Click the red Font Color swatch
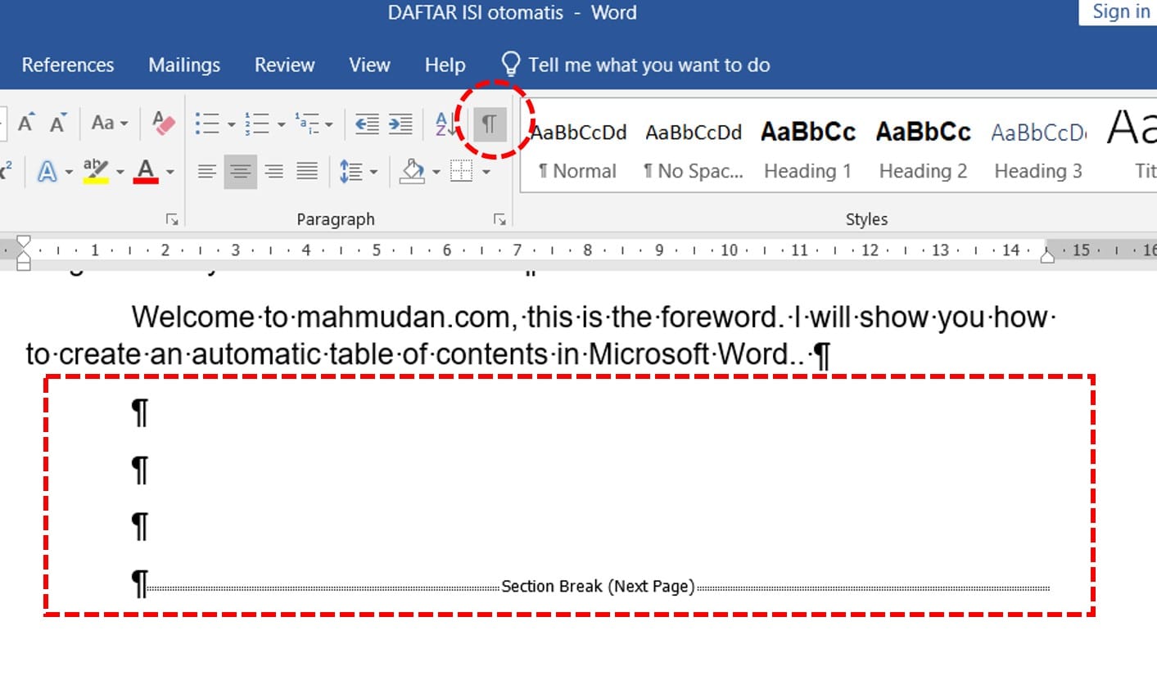 pos(146,172)
